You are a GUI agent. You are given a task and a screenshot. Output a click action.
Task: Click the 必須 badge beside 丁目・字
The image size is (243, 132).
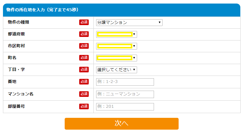[x=84, y=69]
